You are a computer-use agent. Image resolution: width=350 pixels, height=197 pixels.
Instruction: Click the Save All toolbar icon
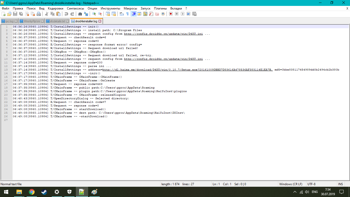tap(21, 14)
